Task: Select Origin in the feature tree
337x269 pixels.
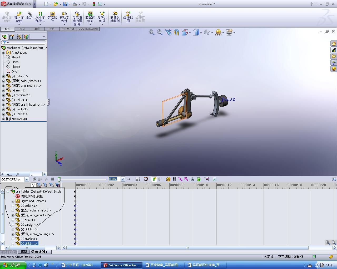Action: tap(15, 71)
